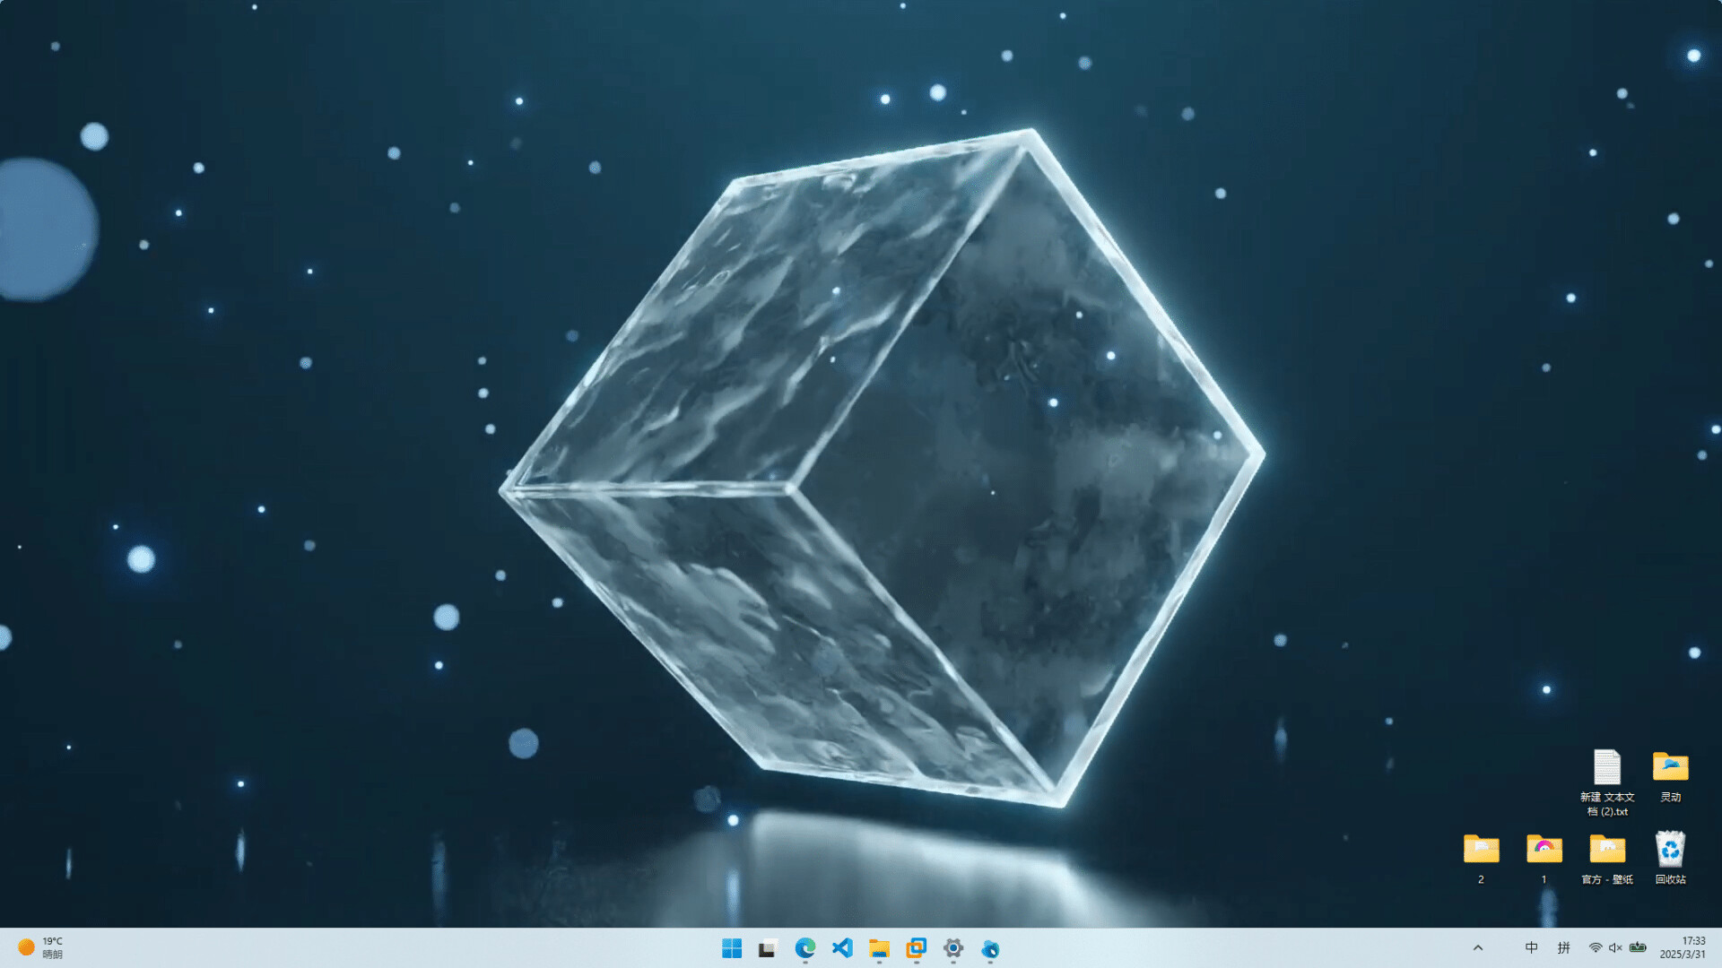
Task: Open the orange-blue VMware taskbar icon
Action: coord(916,948)
